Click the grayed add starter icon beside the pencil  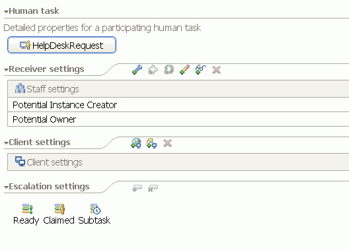tap(169, 70)
